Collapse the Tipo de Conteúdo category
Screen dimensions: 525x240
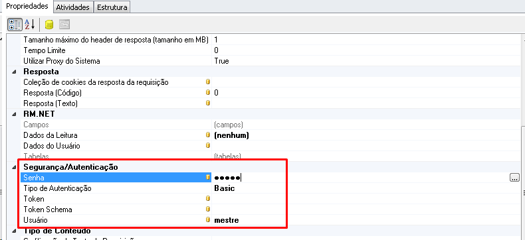(14, 231)
